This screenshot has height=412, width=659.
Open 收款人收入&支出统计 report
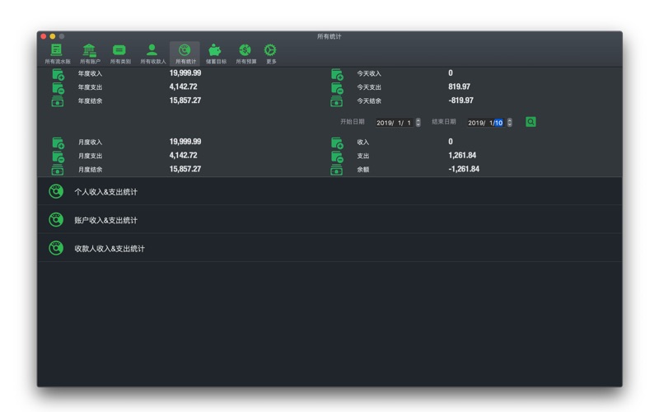[109, 248]
